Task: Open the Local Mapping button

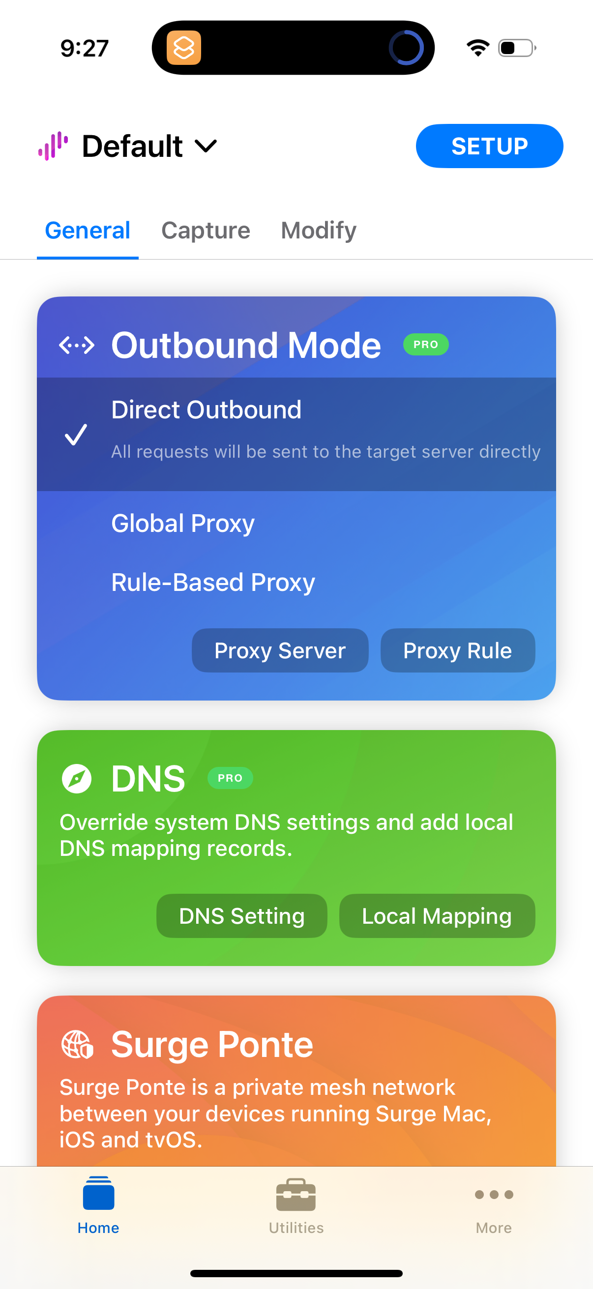Action: 437,916
